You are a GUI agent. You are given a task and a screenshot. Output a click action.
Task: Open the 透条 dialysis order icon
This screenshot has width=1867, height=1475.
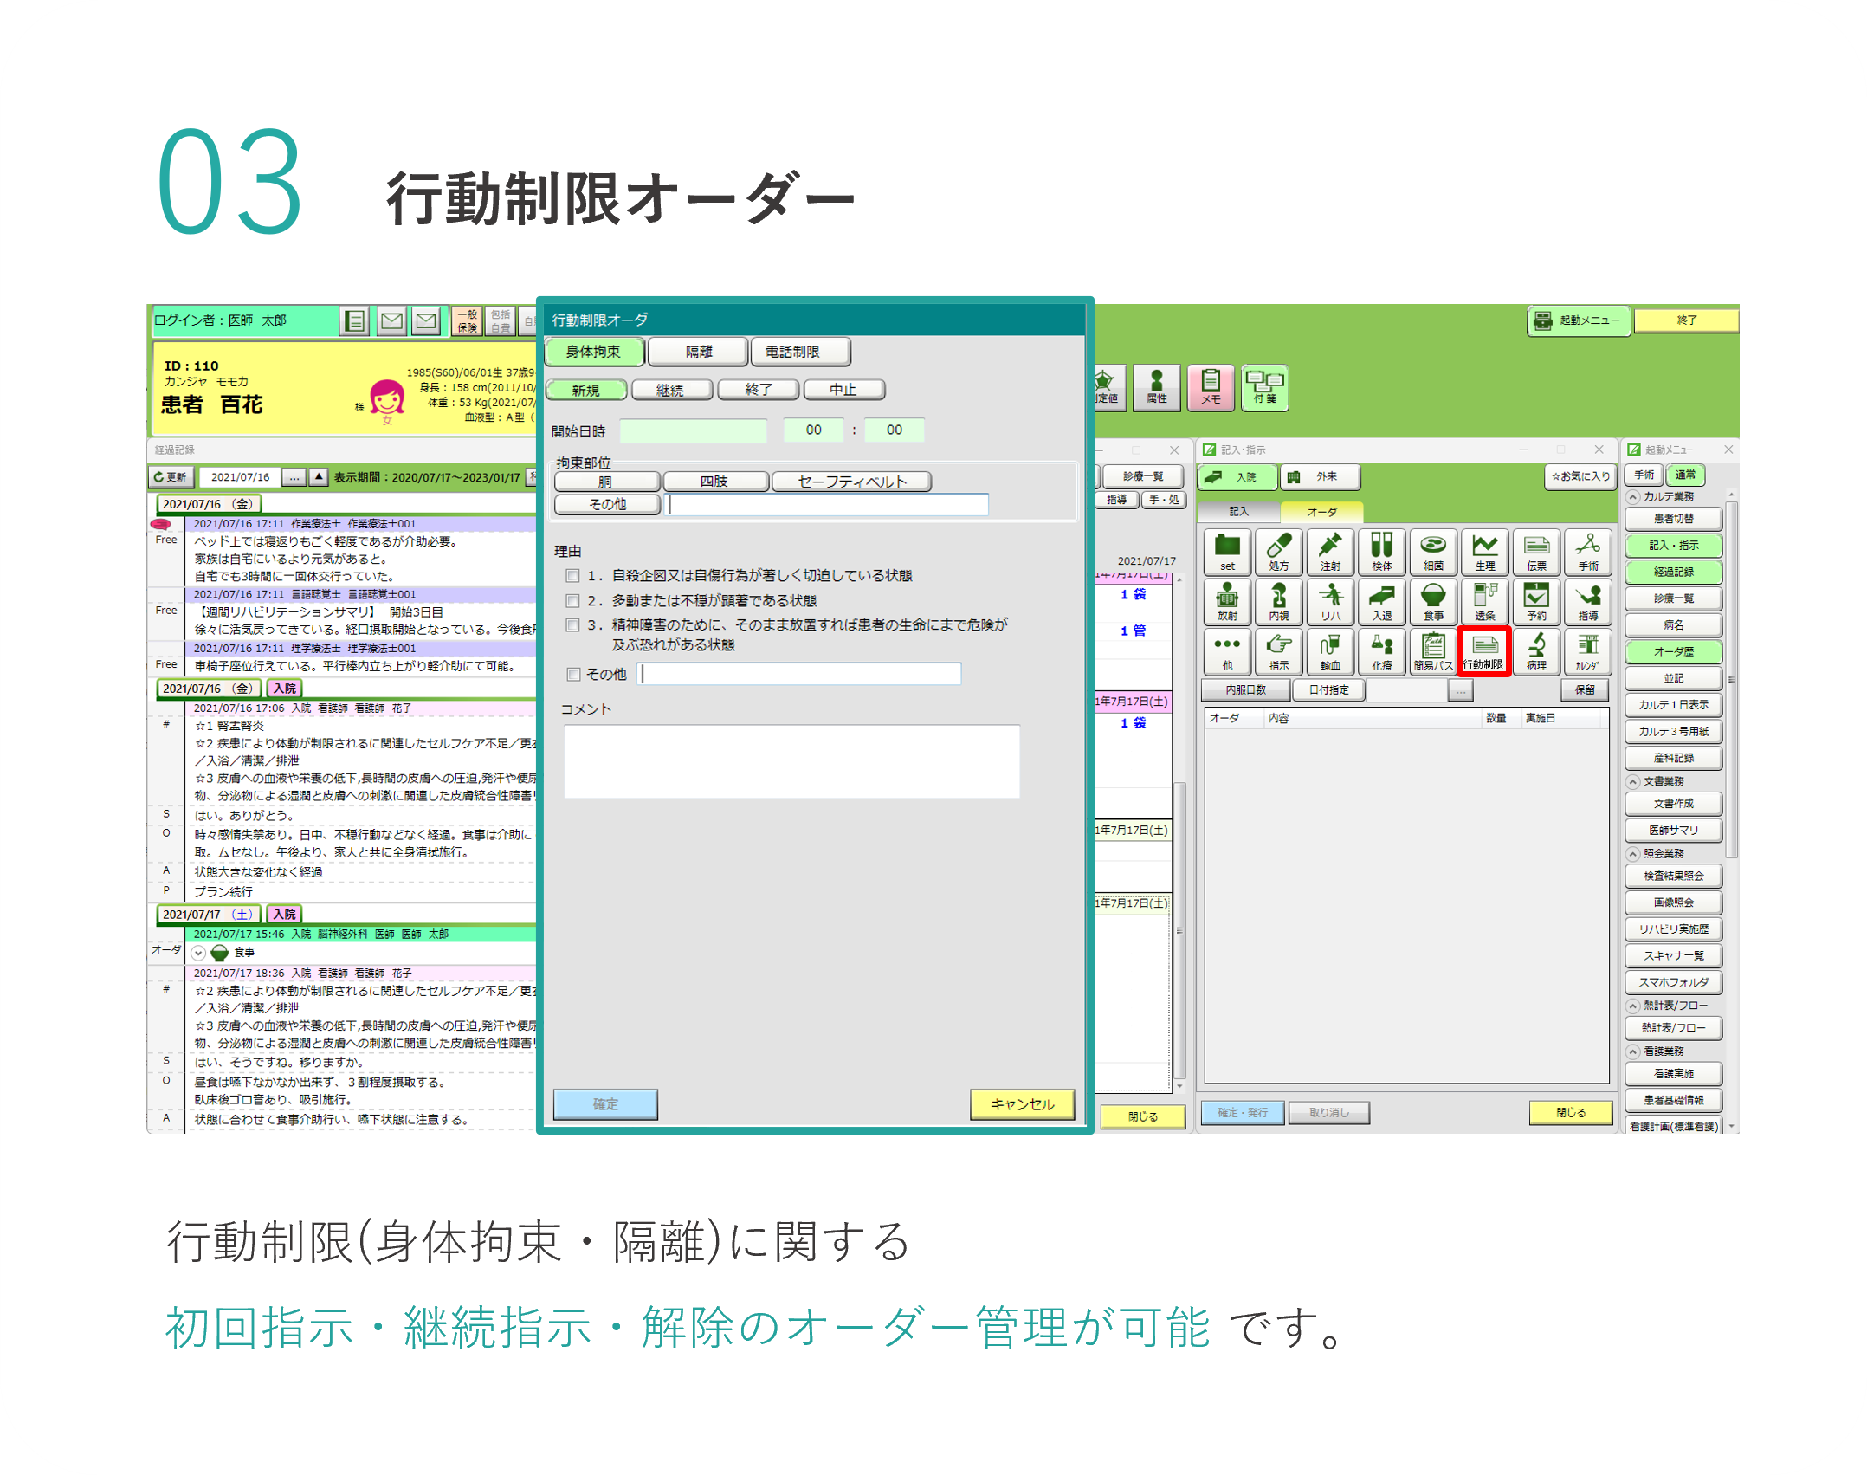1484,602
